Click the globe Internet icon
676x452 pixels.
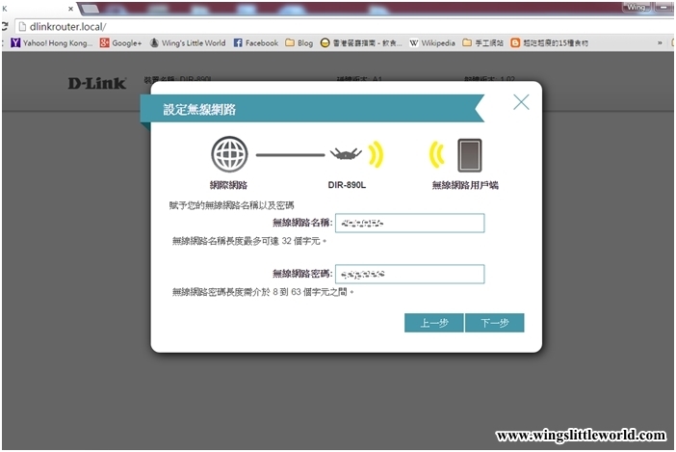click(229, 154)
